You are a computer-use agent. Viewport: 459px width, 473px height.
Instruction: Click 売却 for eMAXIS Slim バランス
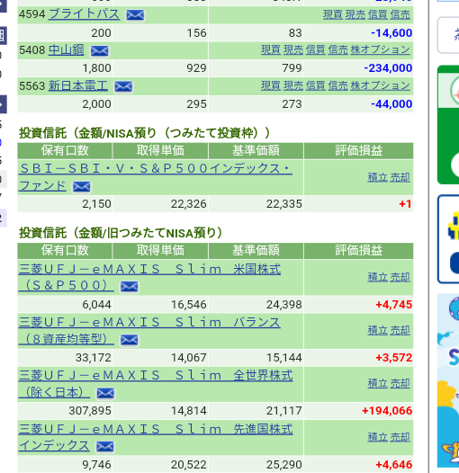pos(400,331)
